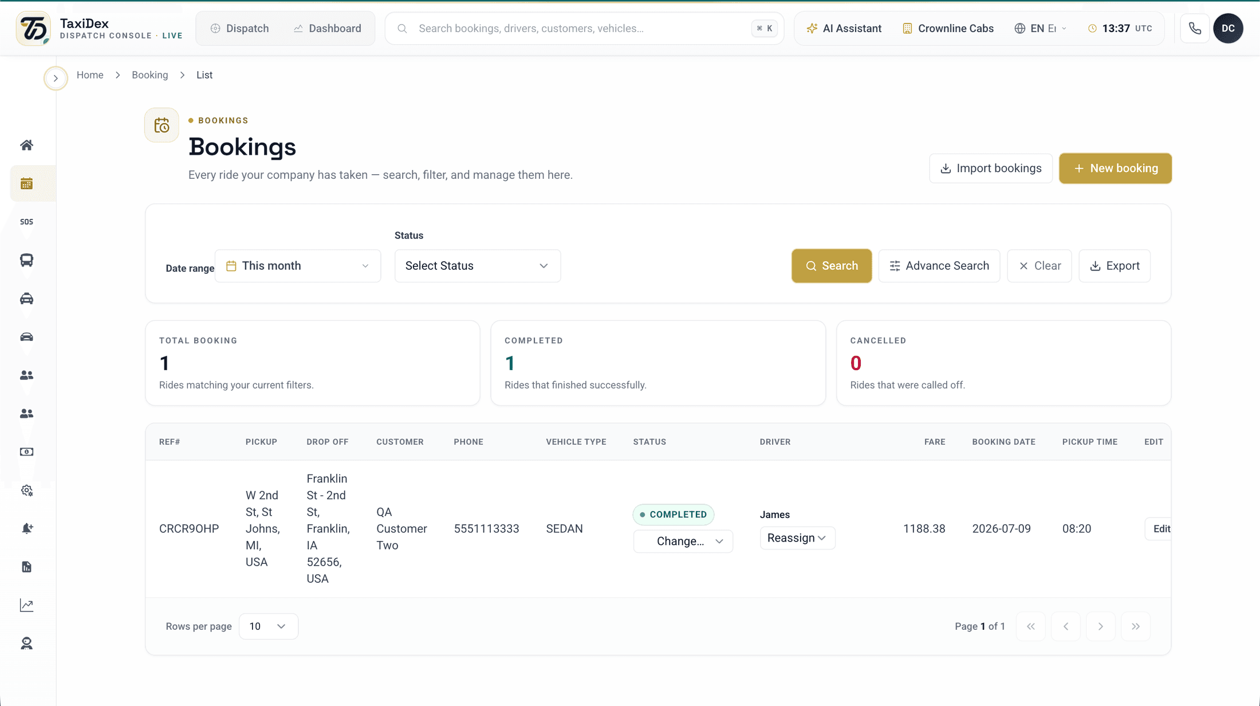The width and height of the screenshot is (1260, 706).
Task: Click the PICKUP TIME column header
Action: point(1090,442)
